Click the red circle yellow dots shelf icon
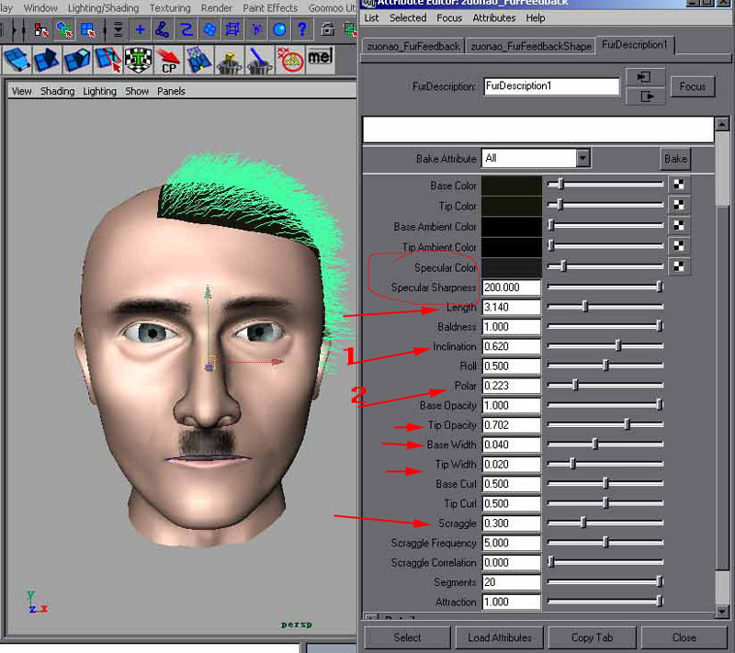Screen dimensions: 735x653 point(290,61)
